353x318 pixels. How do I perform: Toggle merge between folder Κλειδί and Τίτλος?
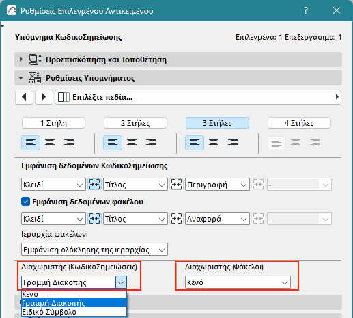[94, 219]
